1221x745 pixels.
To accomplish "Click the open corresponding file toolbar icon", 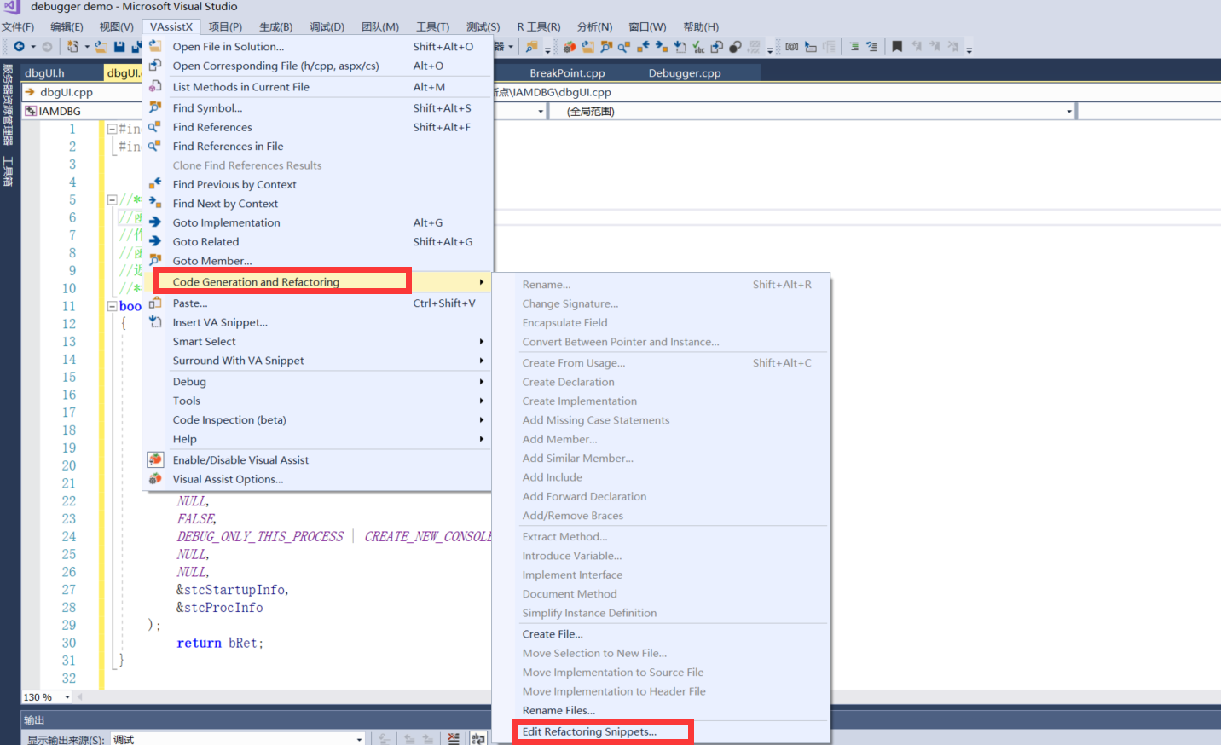I will tap(717, 47).
